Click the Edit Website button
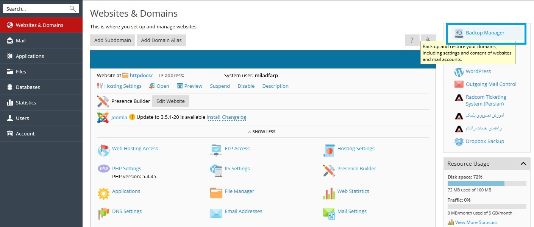This screenshot has width=534, height=227. (170, 101)
